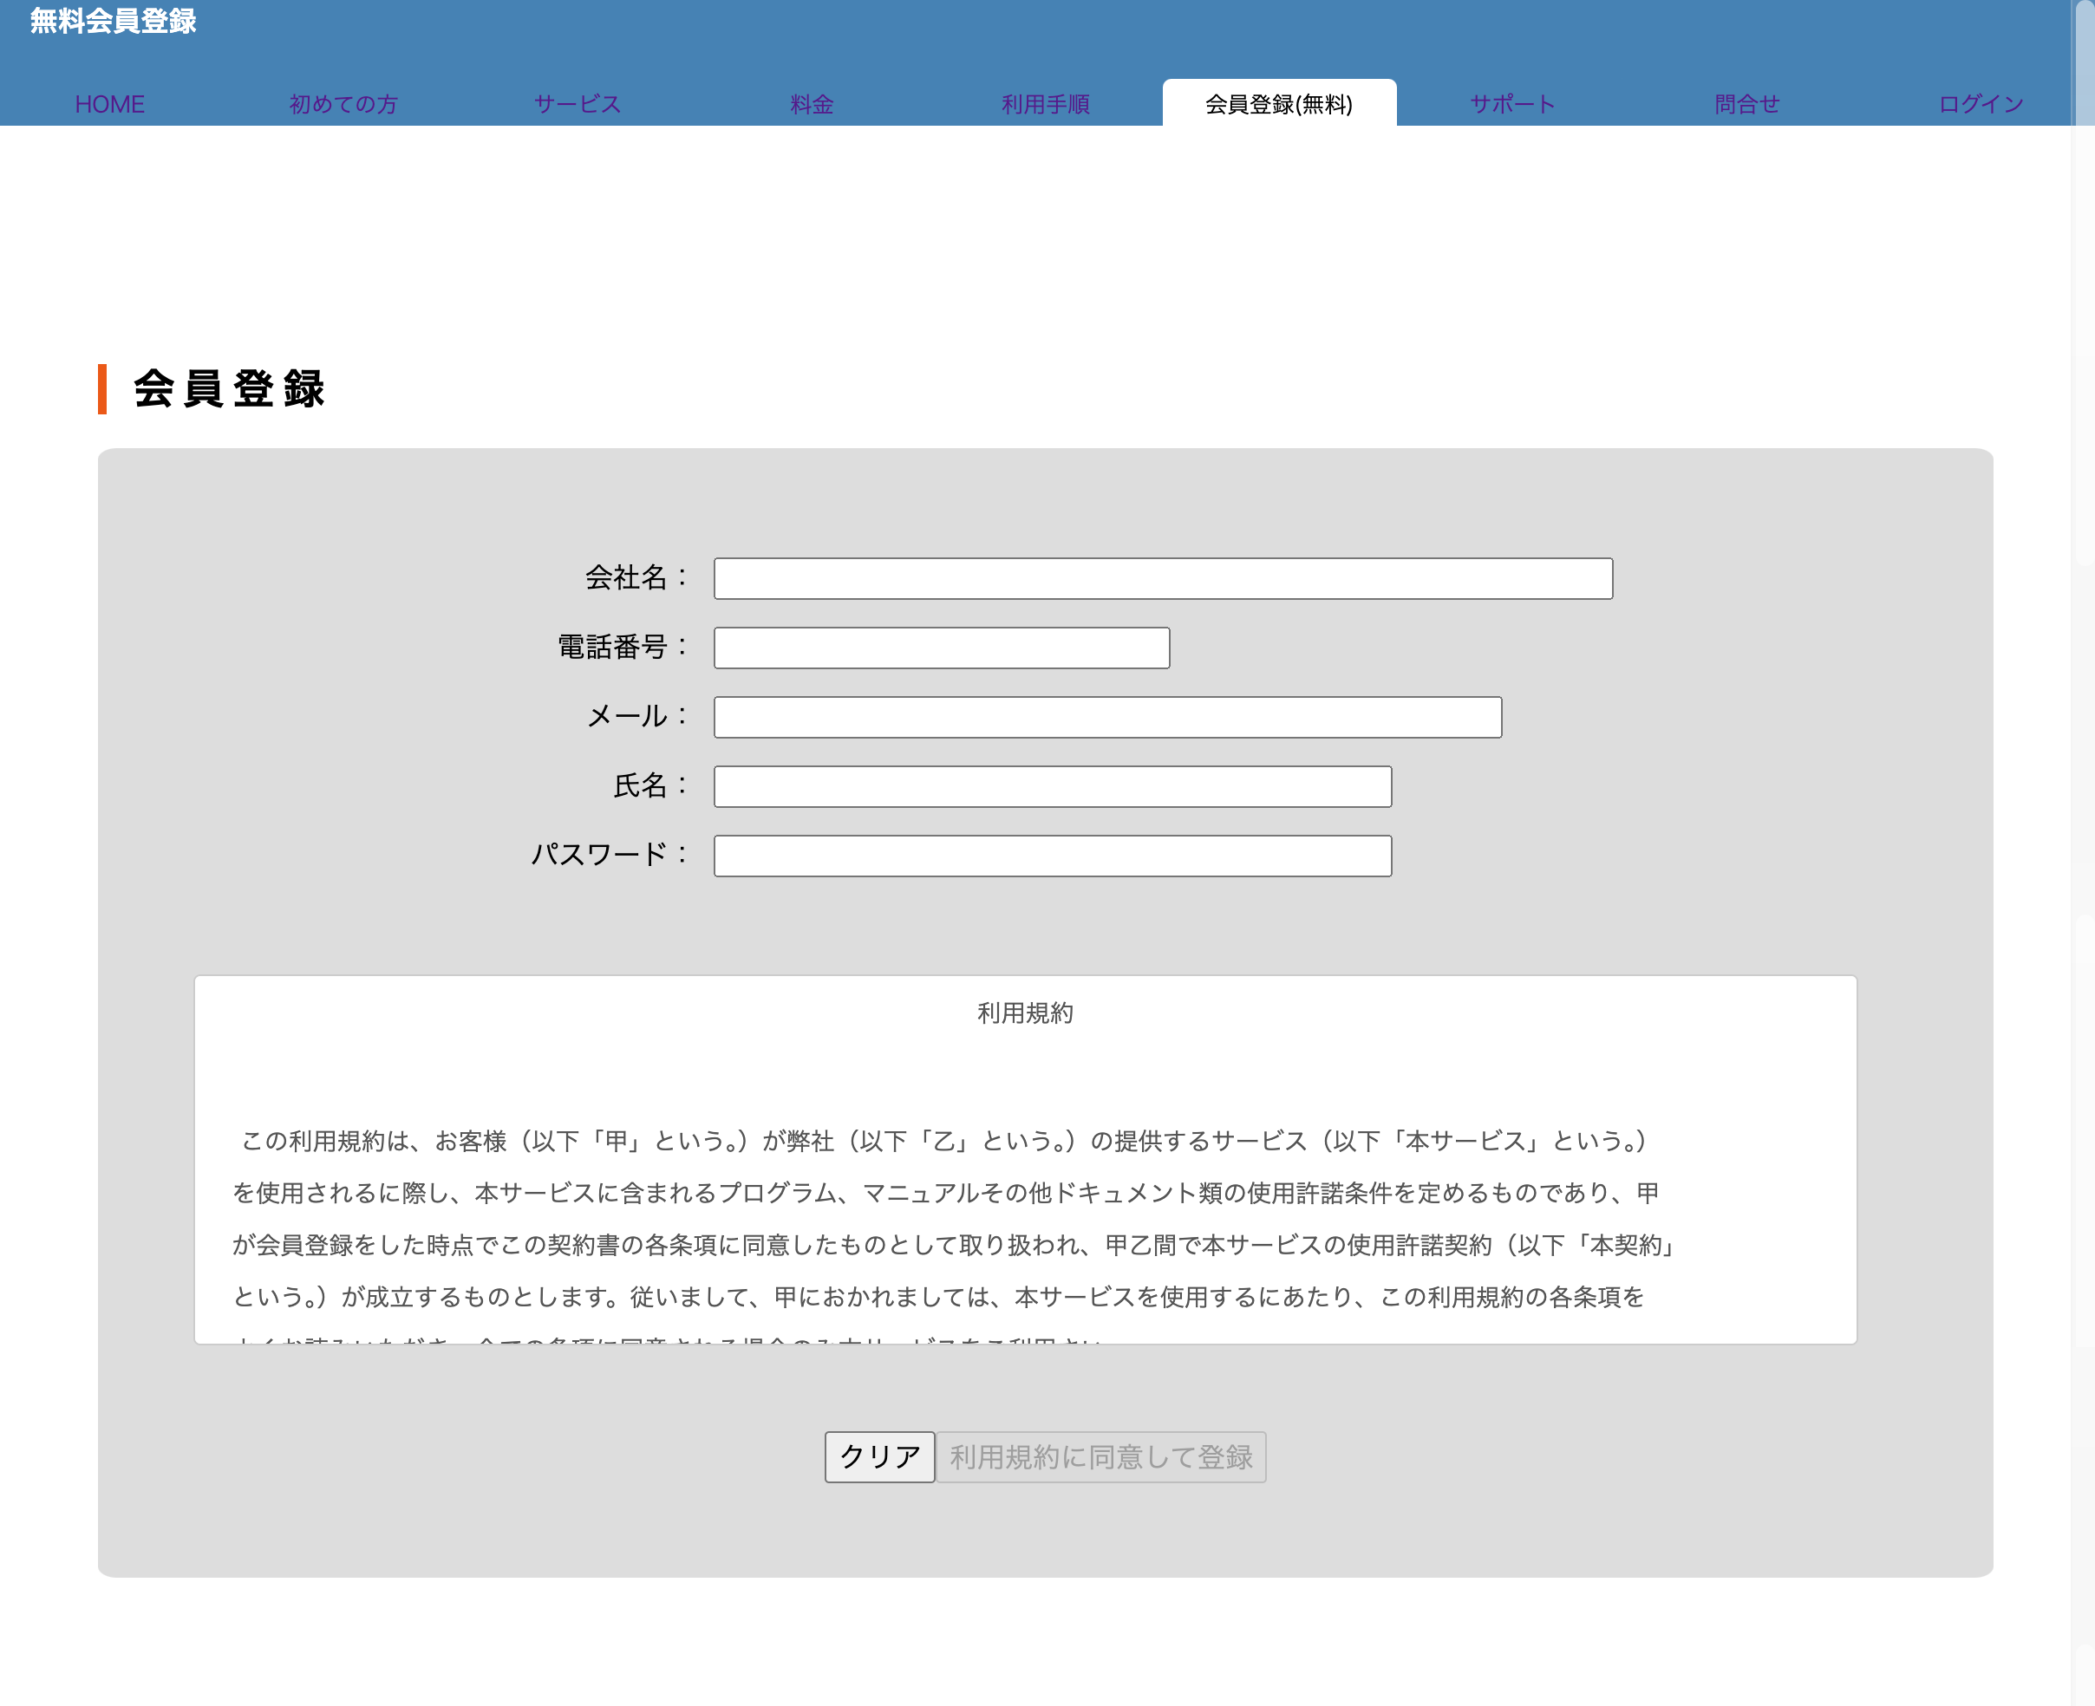The image size is (2095, 1706).
Task: Select the 会員登録(無料) tab
Action: tap(1278, 104)
